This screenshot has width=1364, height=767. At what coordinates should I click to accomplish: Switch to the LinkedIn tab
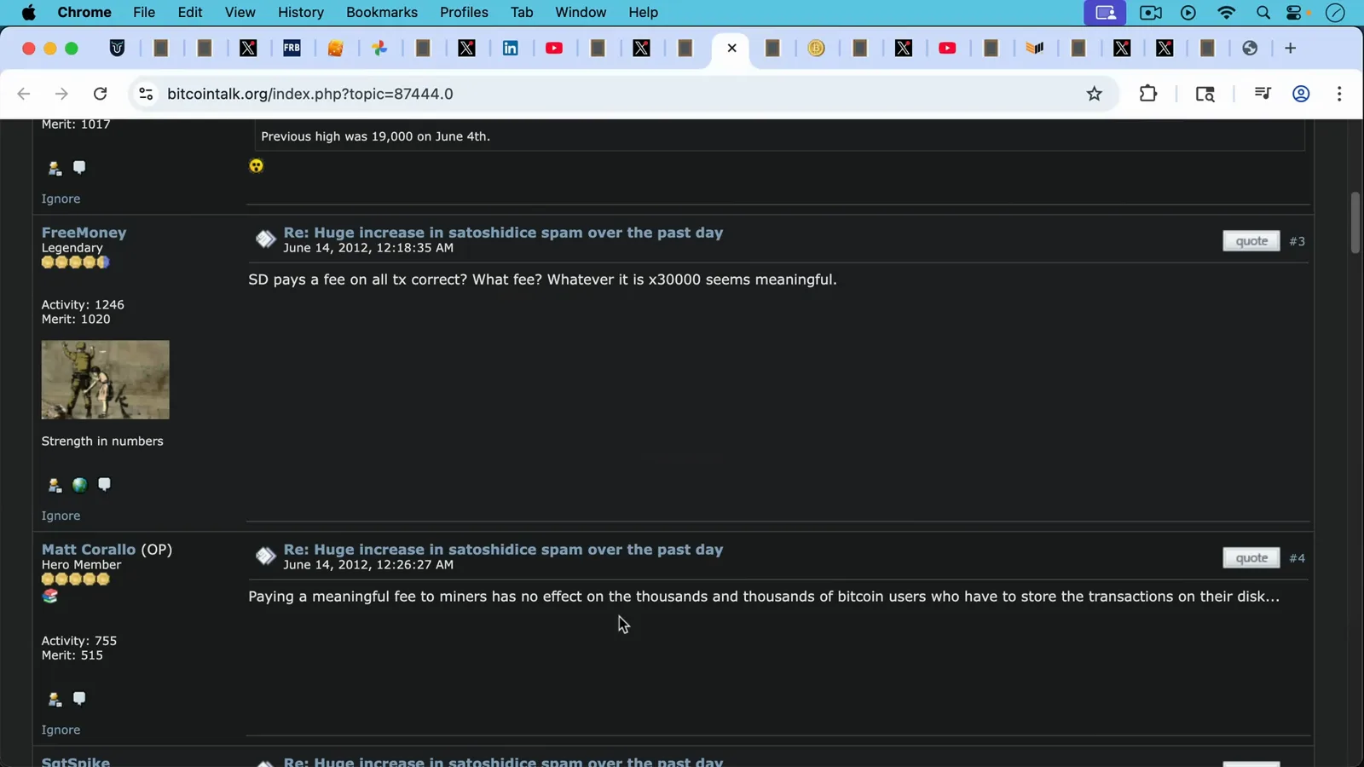(x=510, y=49)
